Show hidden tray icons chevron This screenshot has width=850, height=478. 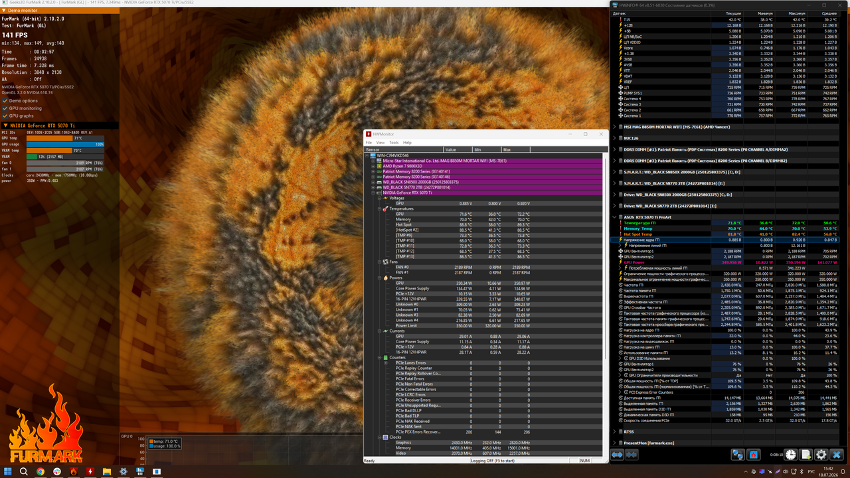point(746,471)
